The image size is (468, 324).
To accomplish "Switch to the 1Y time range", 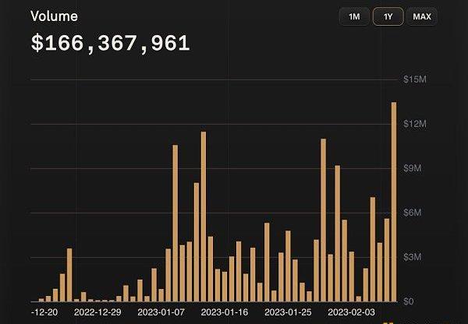I will click(x=388, y=16).
